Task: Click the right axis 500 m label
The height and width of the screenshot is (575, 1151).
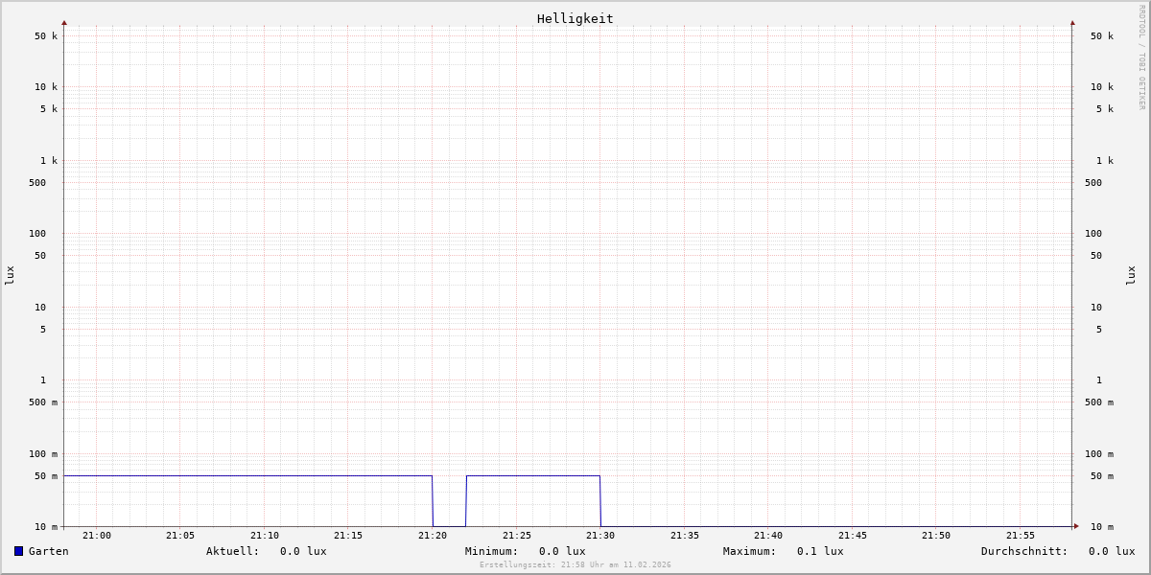Action: coord(1099,402)
